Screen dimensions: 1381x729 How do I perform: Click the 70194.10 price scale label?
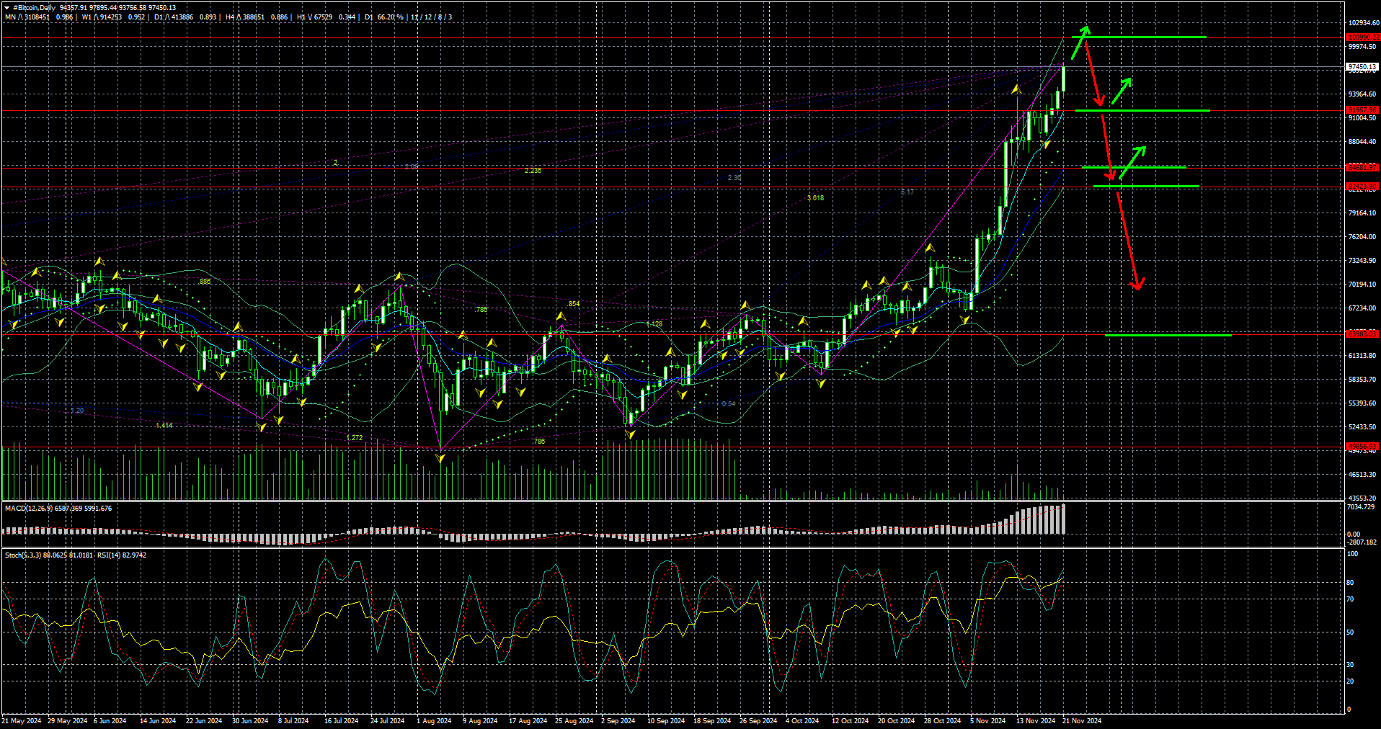point(1363,285)
